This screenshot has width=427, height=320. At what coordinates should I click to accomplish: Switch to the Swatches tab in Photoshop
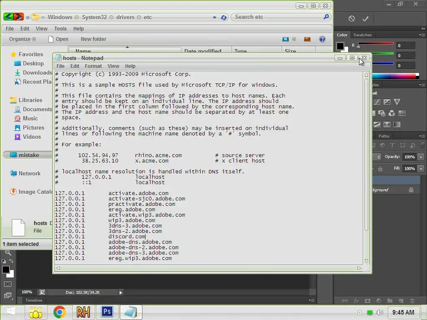coord(362,35)
